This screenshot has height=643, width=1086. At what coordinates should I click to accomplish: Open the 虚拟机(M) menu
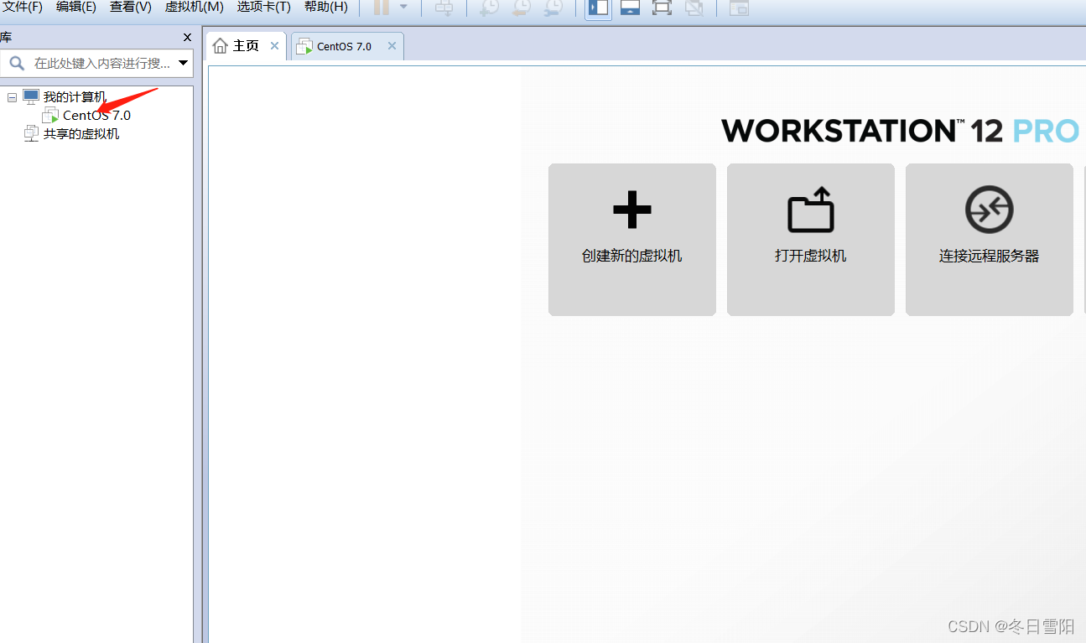[195, 8]
